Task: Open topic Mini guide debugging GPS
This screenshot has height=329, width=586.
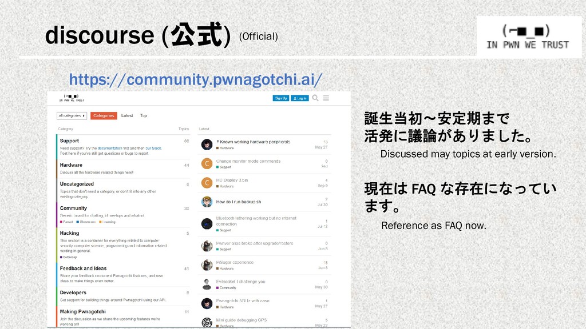Action: 241,320
